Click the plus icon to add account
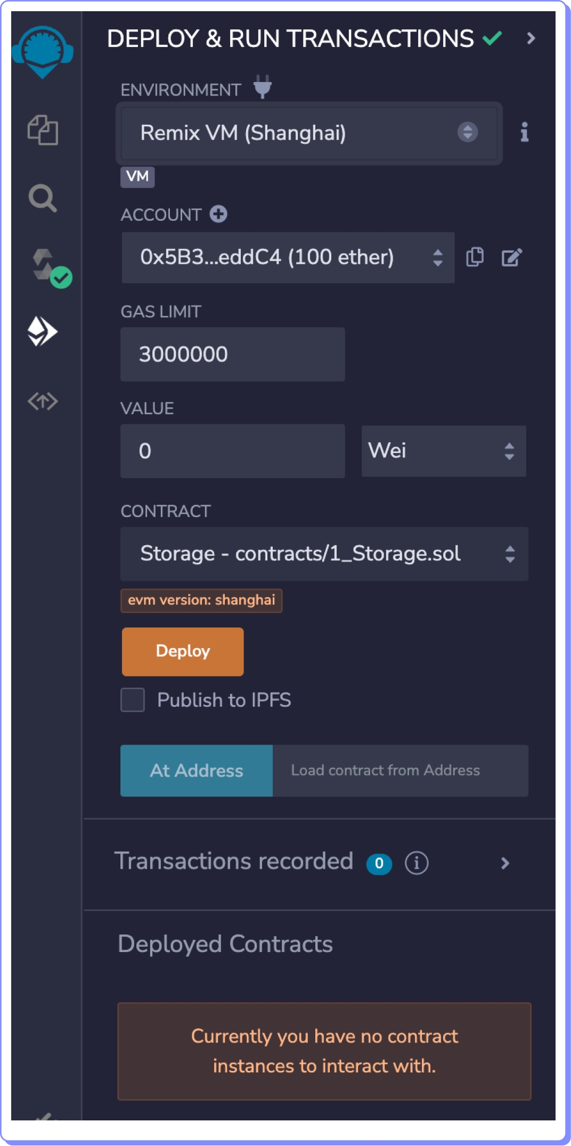The image size is (571, 1146). [218, 214]
